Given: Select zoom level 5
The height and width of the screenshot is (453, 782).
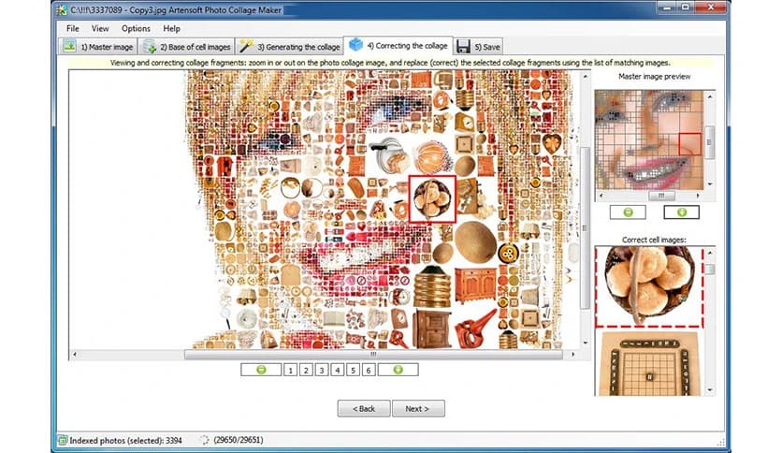Looking at the screenshot, I should [353, 370].
